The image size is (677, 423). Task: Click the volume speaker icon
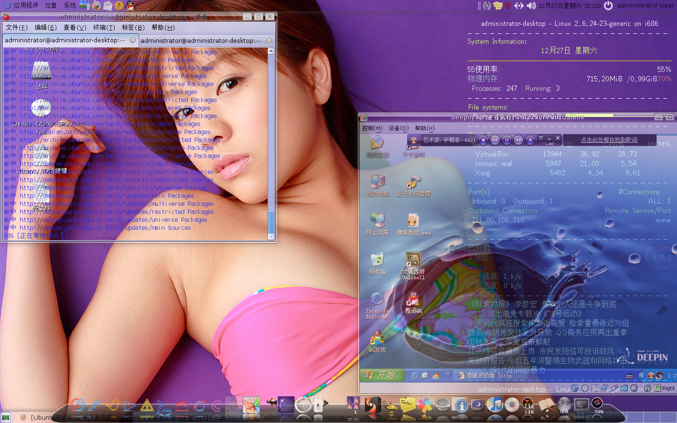click(531, 6)
